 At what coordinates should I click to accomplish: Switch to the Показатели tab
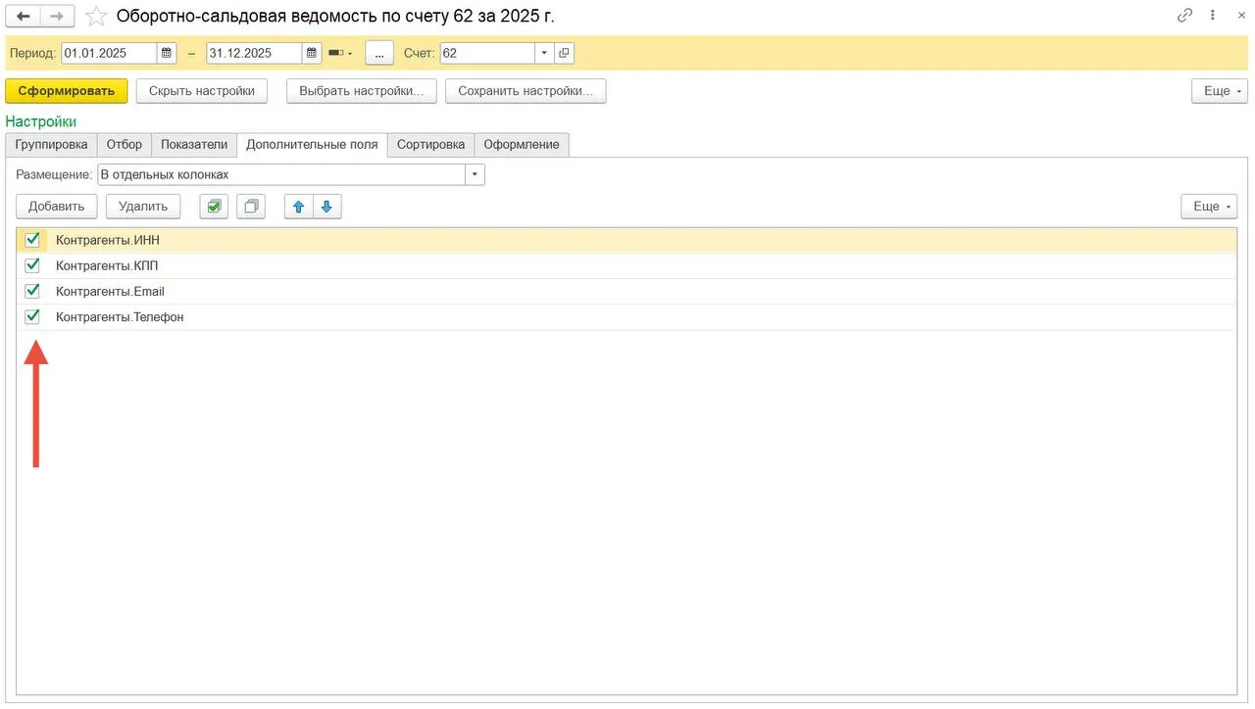[x=194, y=144]
